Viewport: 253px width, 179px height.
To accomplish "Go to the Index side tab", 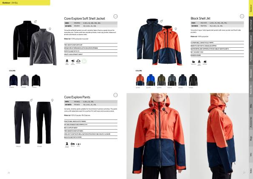I will pos(251,171).
